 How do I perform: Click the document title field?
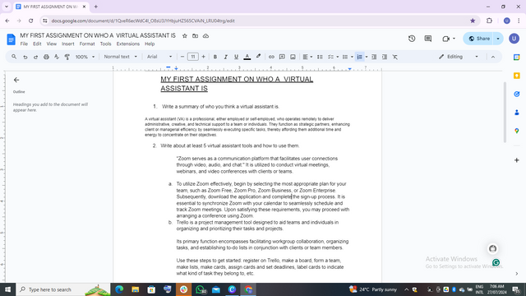pyautogui.click(x=98, y=35)
